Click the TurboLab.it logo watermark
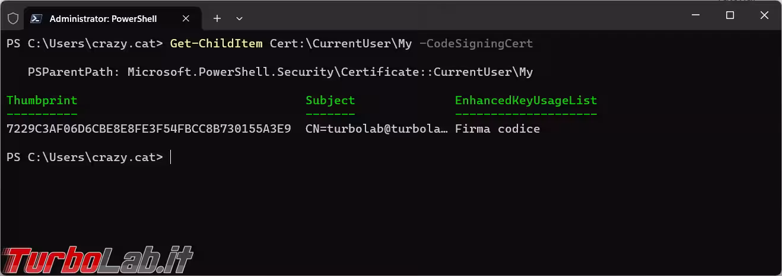This screenshot has width=782, height=276. click(x=97, y=258)
